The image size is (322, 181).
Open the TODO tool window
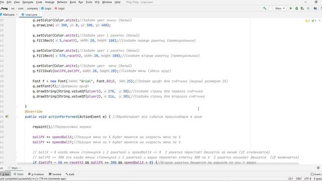[19, 174]
